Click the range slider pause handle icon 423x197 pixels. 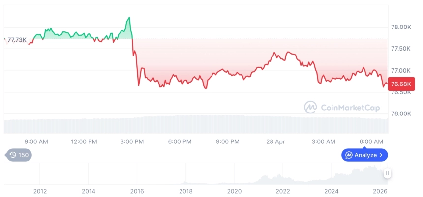point(388,173)
